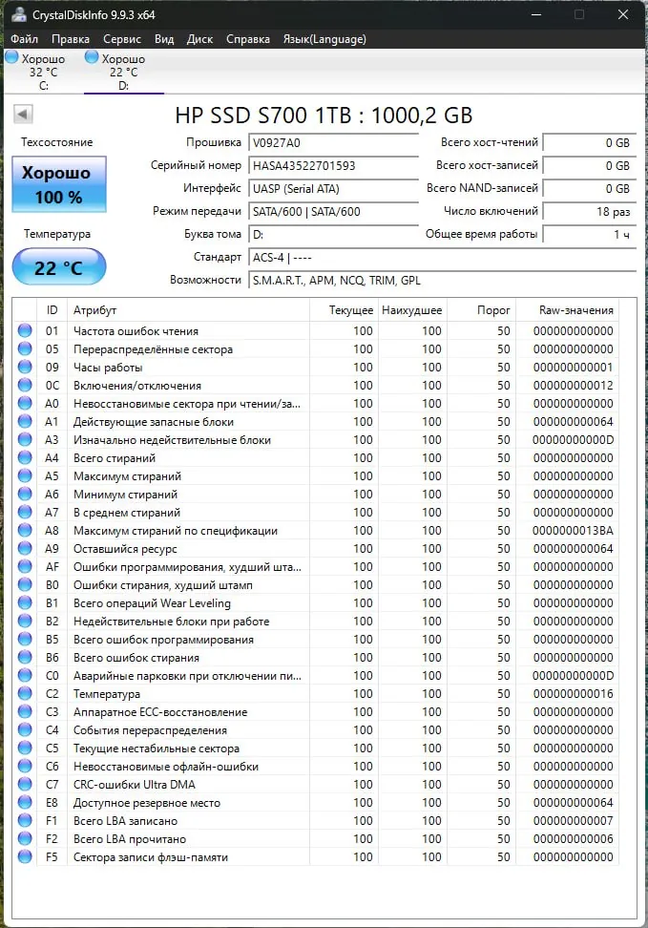Click the Прошивка field V0927A0

point(333,142)
